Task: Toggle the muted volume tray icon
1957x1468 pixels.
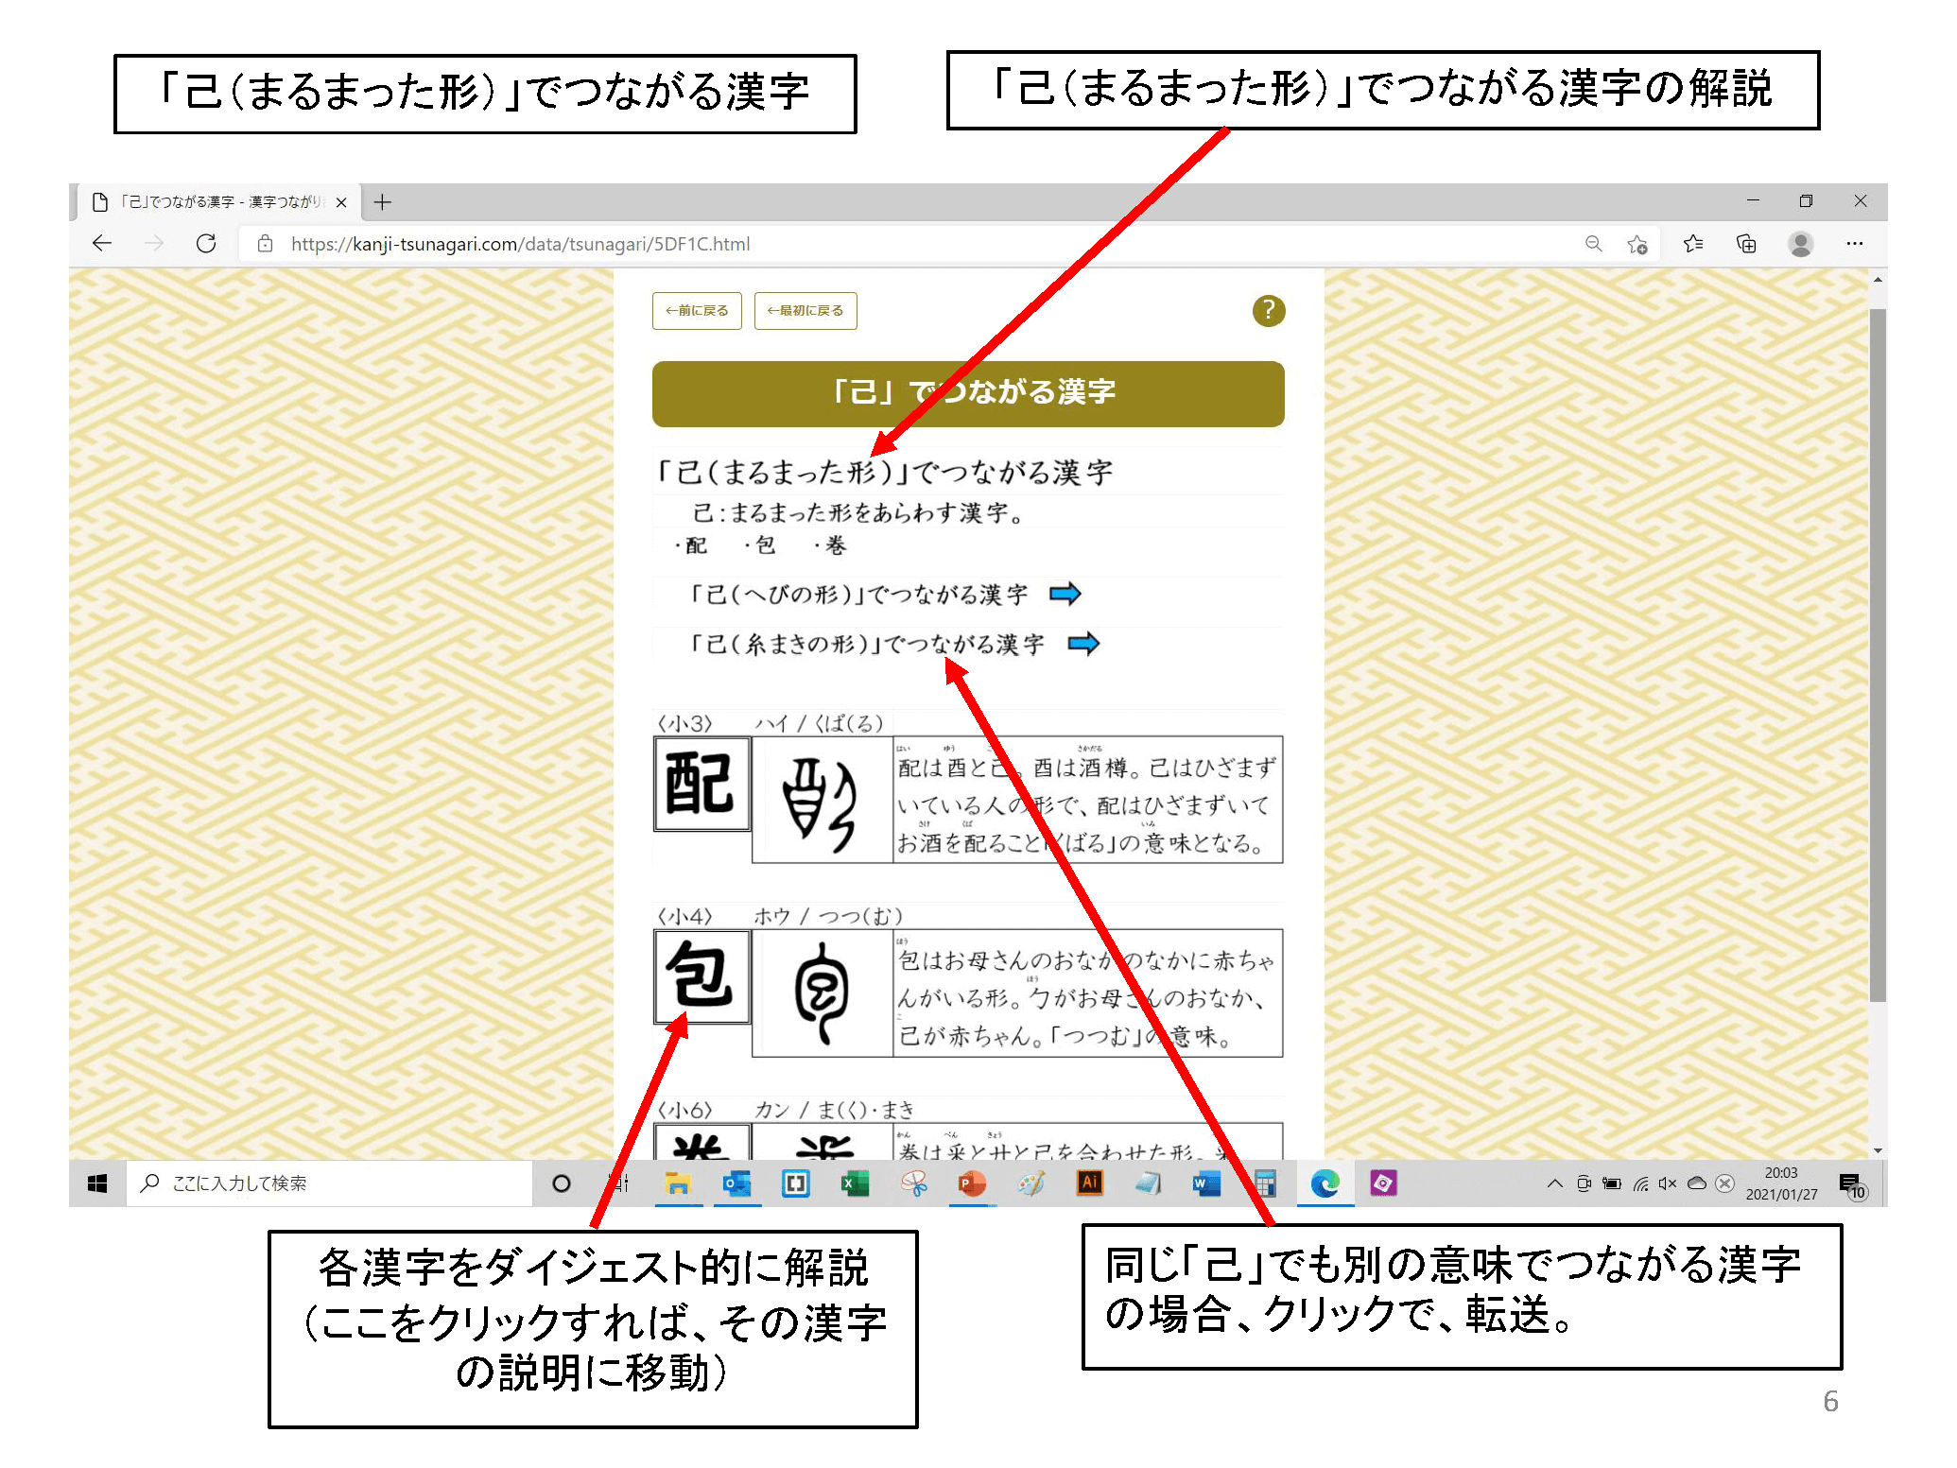Action: [1668, 1183]
